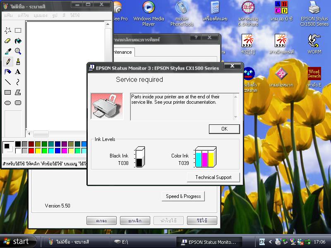Screen dimensions: 331x248
Task: Open Windows Media Player desktop icon
Action: (149, 14)
